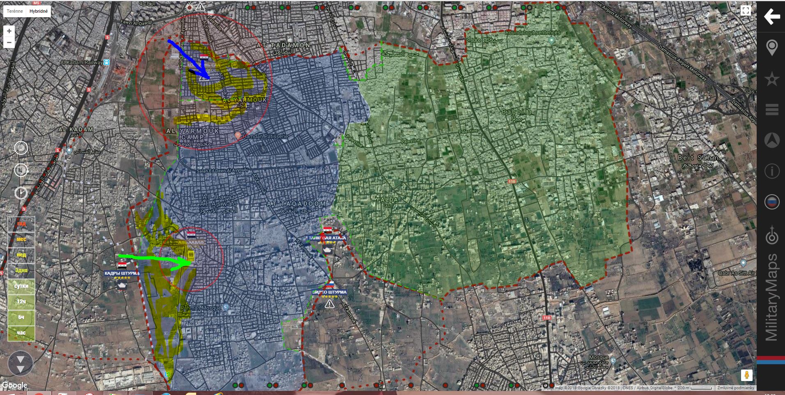Open the location pin panel in sidebar
This screenshot has width=785, height=395.
(772, 48)
